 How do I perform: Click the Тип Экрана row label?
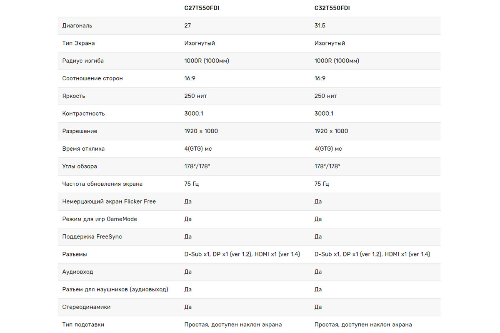[x=78, y=43]
